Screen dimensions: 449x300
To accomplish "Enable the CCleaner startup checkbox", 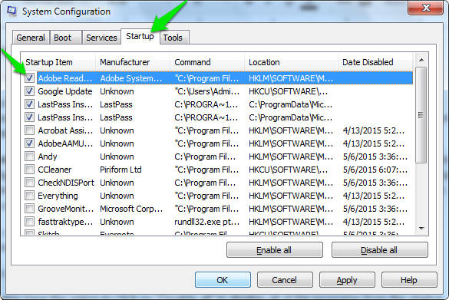I will (29, 169).
